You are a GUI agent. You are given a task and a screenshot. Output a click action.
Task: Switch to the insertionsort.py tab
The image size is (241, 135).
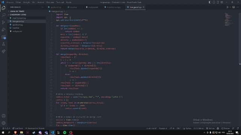tap(113, 7)
